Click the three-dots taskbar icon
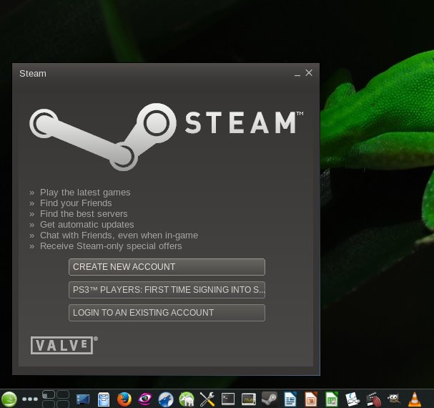The image size is (434, 408). coord(30,399)
